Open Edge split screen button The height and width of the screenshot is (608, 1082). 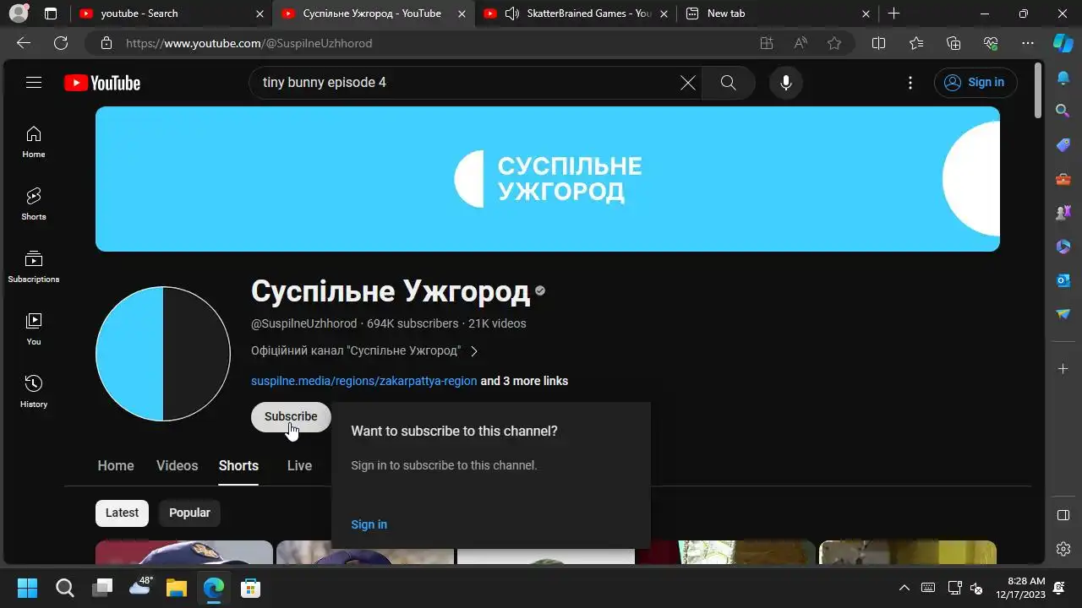pyautogui.click(x=878, y=43)
